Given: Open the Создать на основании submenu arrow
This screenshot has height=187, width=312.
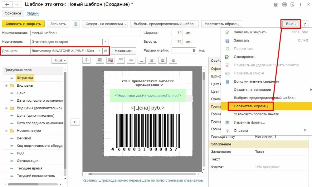Looking at the screenshot, I should pyautogui.click(x=311, y=90).
